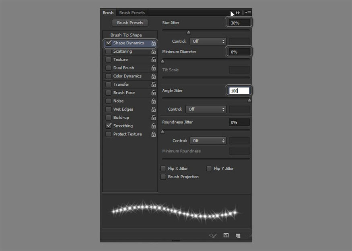Click the Size Jitter slider handle
The height and width of the screenshot is (251, 352).
pos(188,33)
